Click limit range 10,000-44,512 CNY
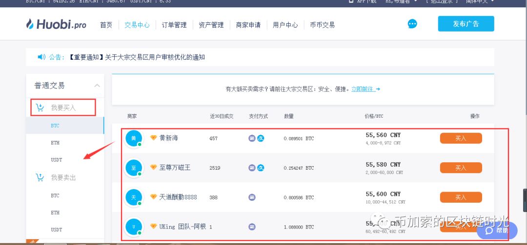The height and width of the screenshot is (245, 527). [x=385, y=202]
